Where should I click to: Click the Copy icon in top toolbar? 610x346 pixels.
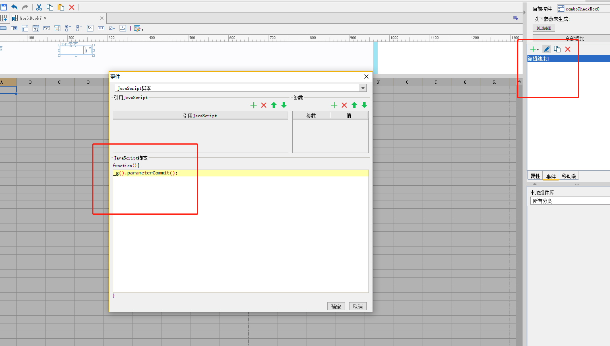(x=50, y=7)
